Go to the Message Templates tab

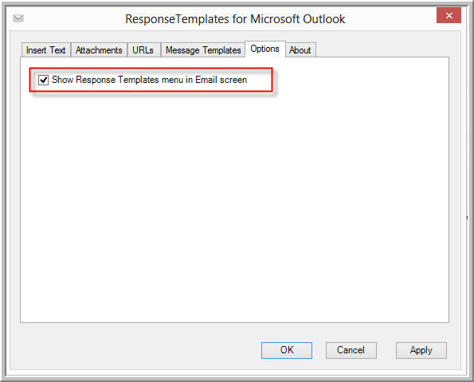click(203, 50)
